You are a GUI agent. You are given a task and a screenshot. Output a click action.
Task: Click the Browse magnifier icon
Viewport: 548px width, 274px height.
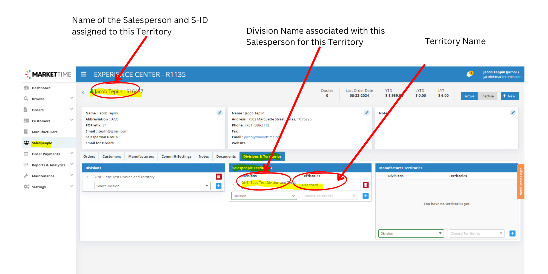(x=26, y=99)
